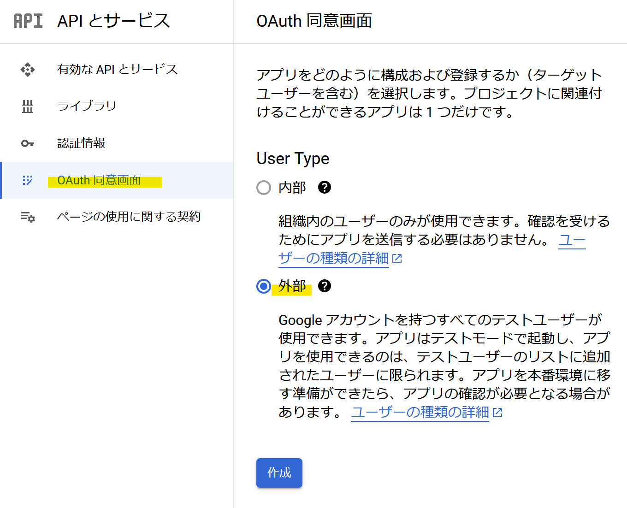Open the ライブラリ menu item
The height and width of the screenshot is (508, 627).
(x=117, y=106)
